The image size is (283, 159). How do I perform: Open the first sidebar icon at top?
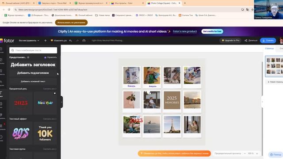coord(1,50)
